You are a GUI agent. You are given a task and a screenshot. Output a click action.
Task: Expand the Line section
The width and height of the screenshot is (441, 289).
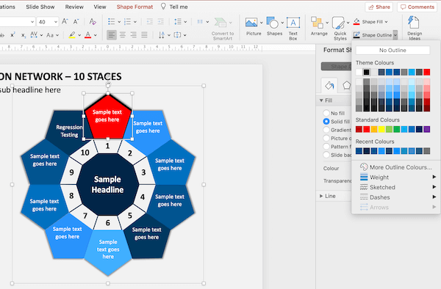[x=321, y=196]
